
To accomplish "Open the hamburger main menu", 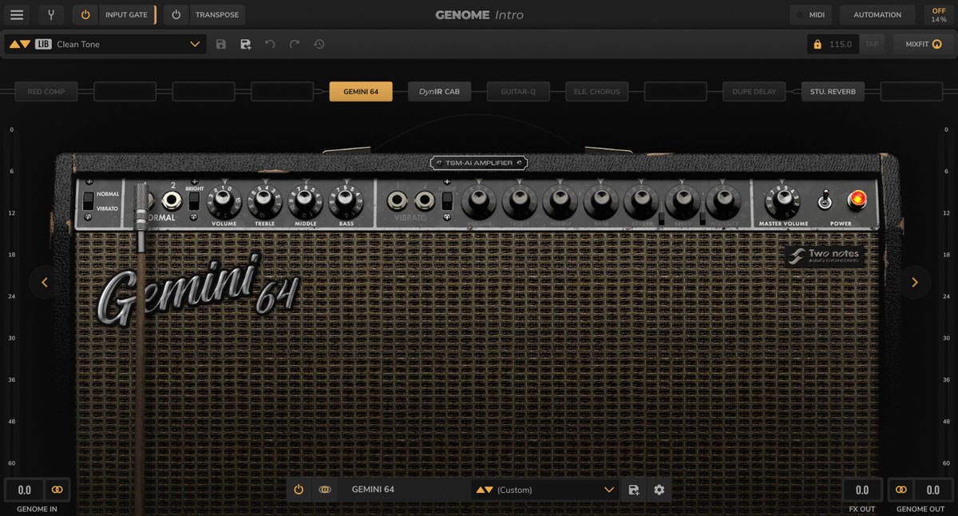I will pos(17,14).
